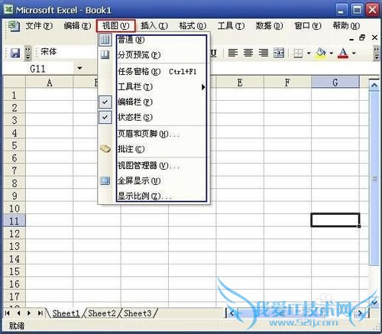
Task: Toggle the 状态栏 status bar checkmark
Action: pos(105,117)
